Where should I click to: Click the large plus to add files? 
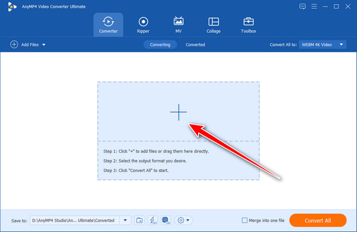tap(178, 112)
